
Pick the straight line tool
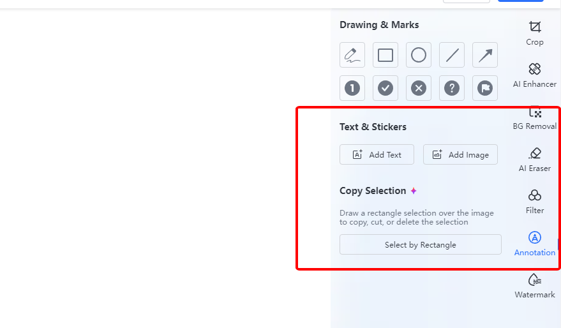(452, 55)
